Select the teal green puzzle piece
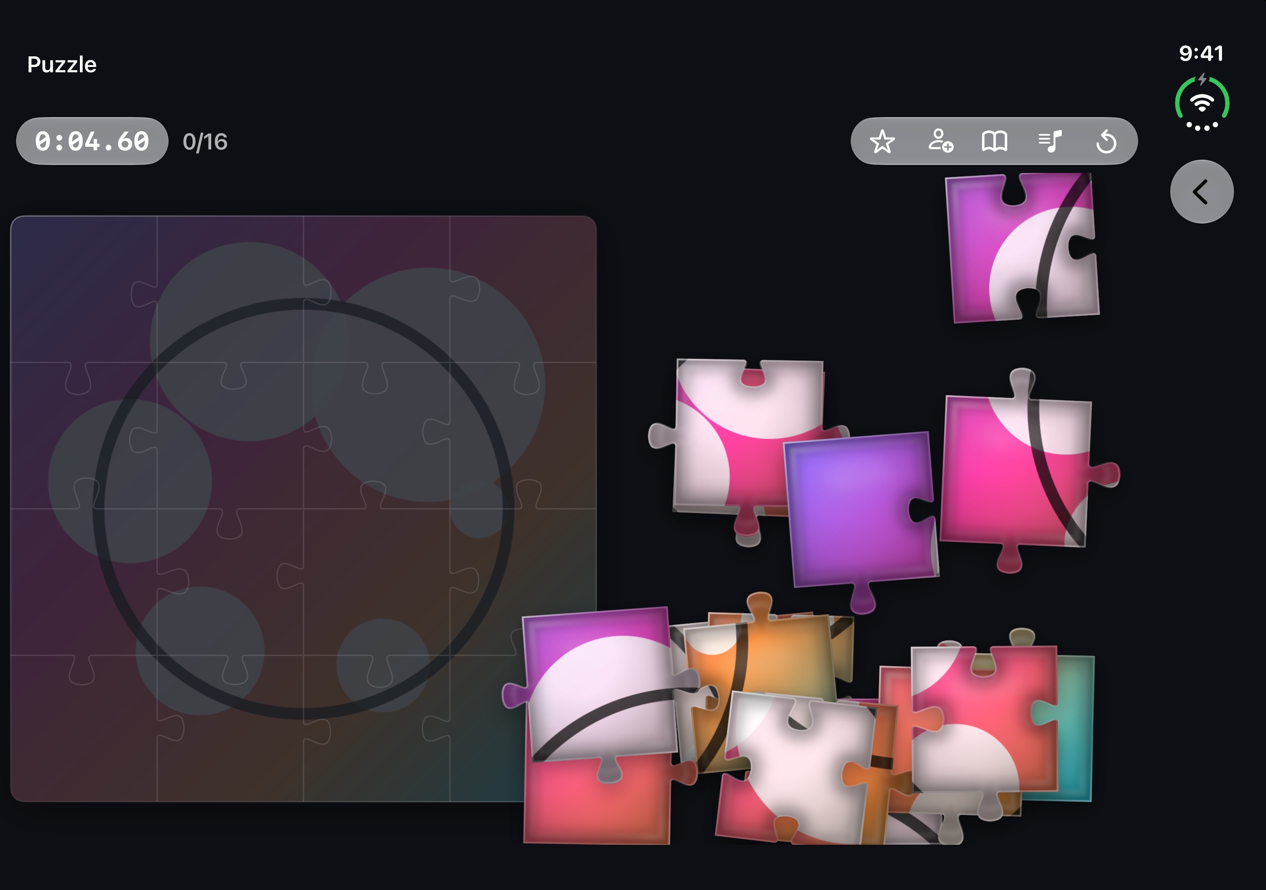Image resolution: width=1266 pixels, height=890 pixels. click(x=1073, y=727)
